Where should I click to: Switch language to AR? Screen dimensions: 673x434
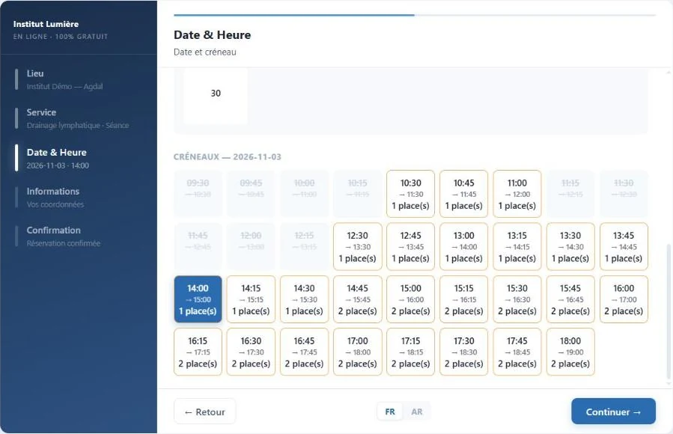pos(416,412)
